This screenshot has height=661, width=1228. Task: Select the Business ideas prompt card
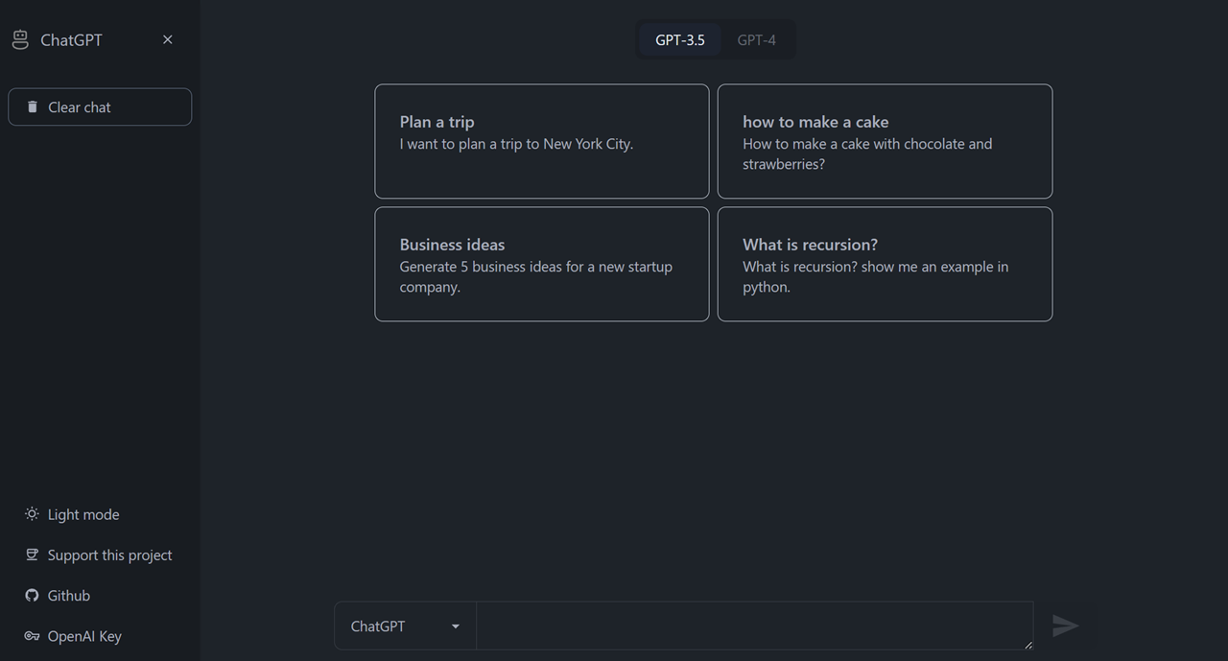click(541, 264)
